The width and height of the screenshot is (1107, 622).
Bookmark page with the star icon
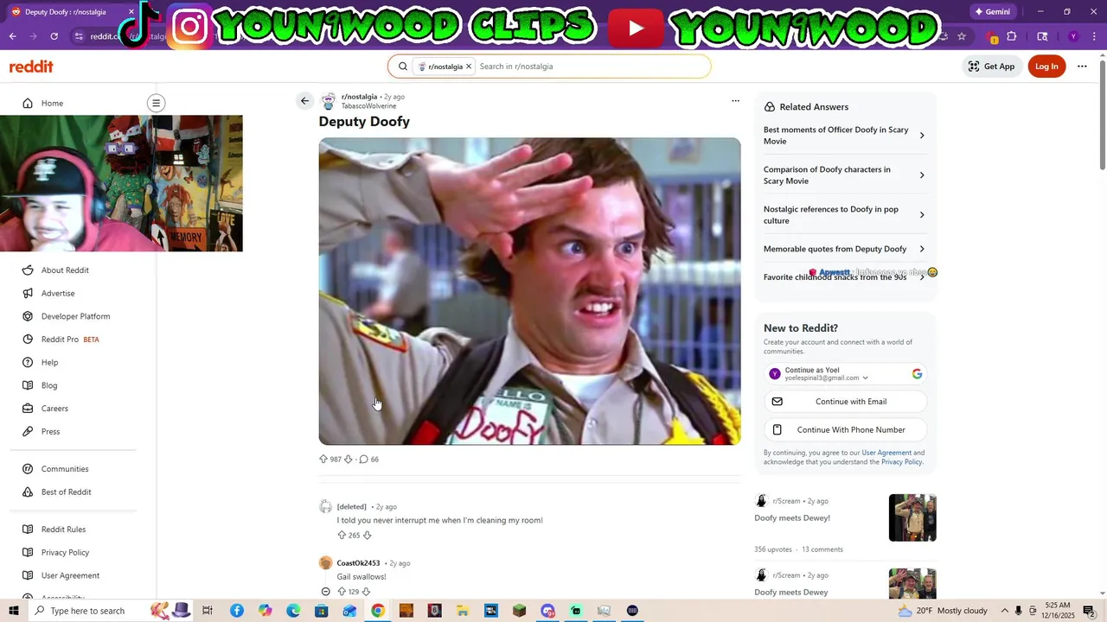click(x=961, y=36)
